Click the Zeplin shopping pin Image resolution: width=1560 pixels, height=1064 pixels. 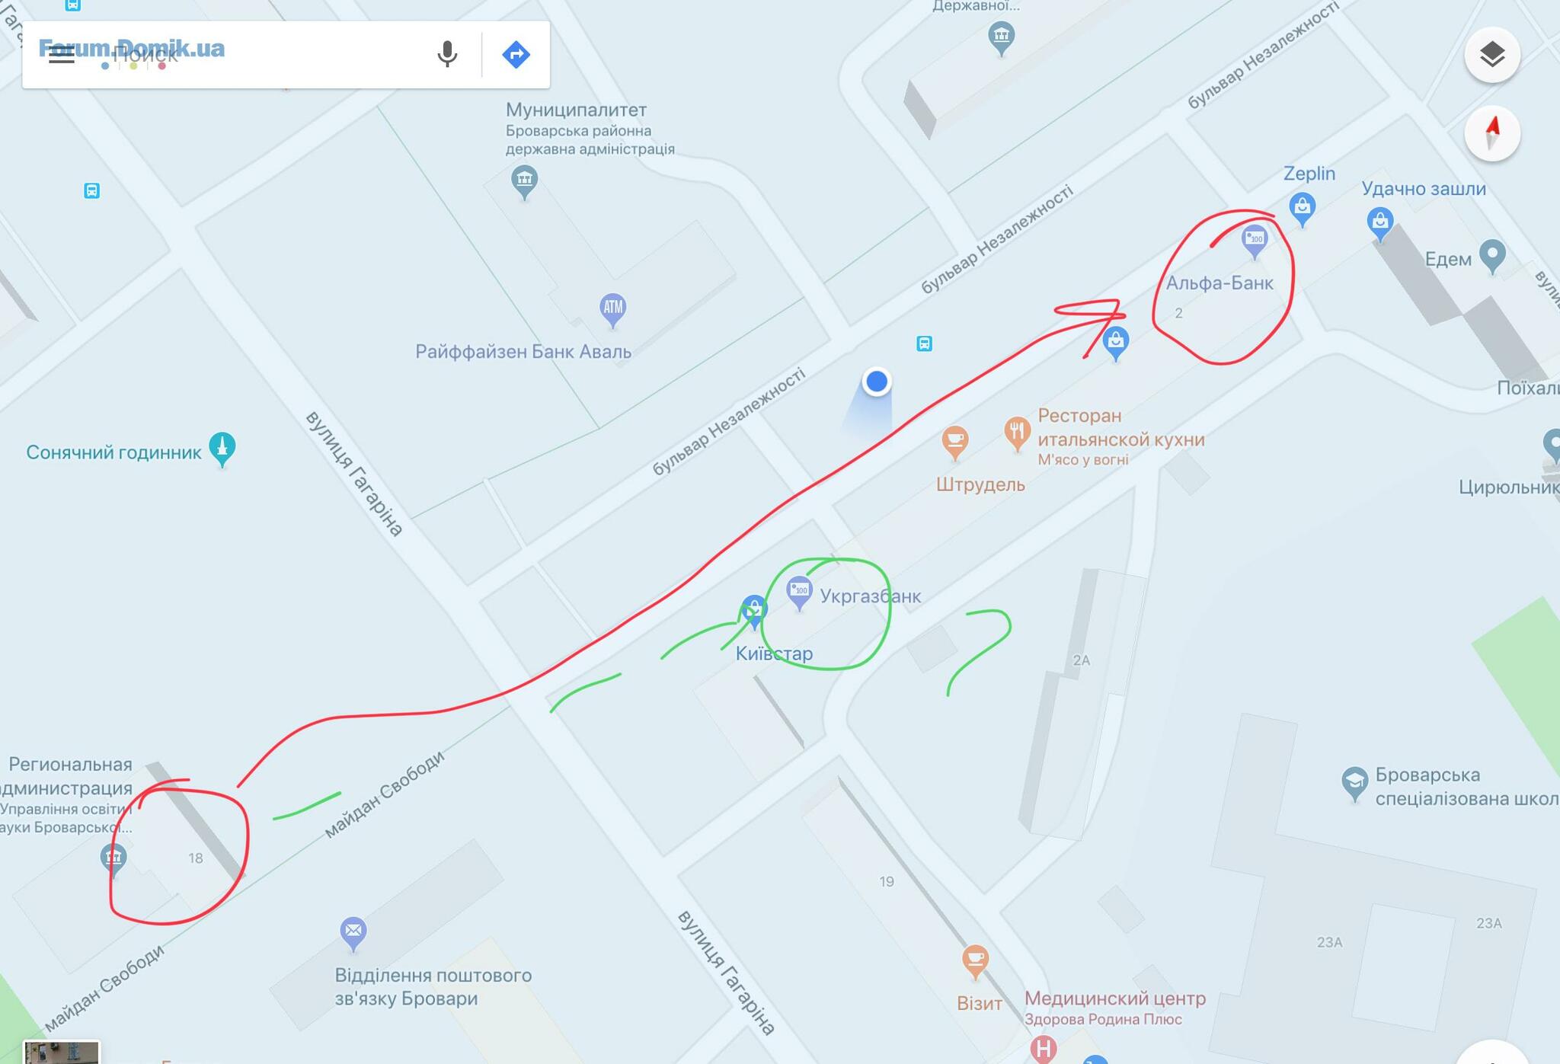[x=1302, y=209]
